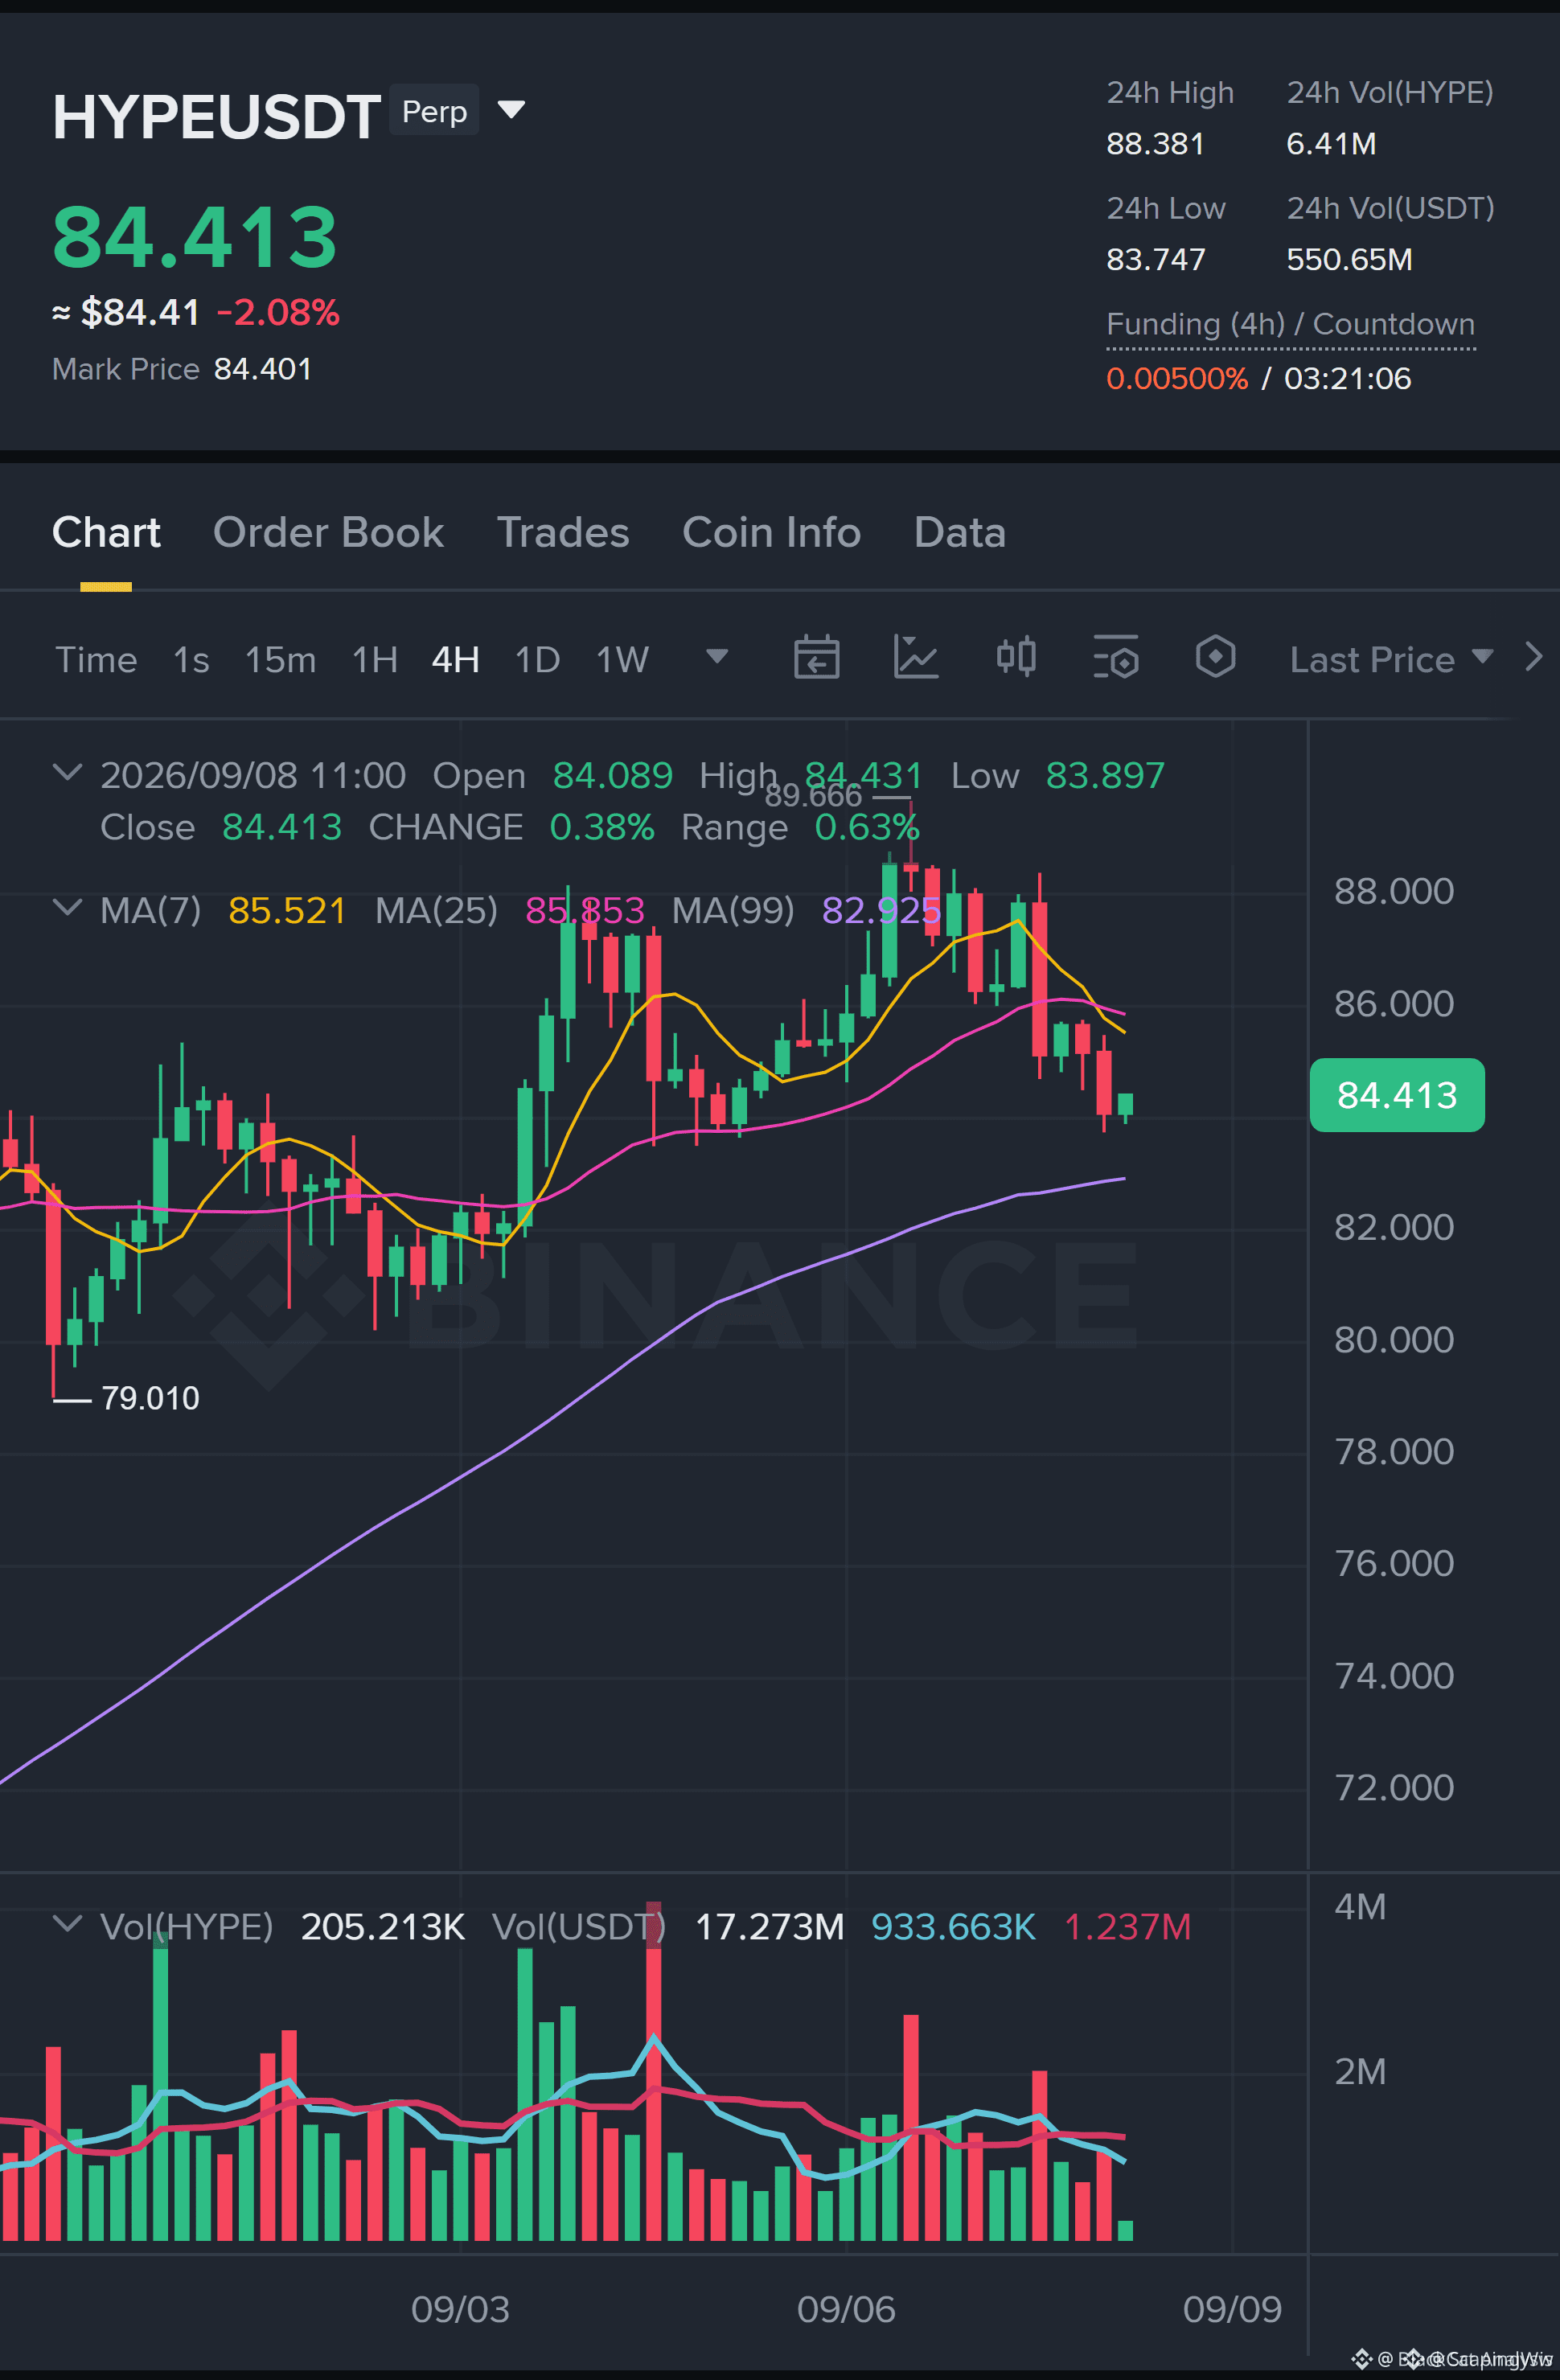1560x2380 pixels.
Task: Collapse the Vol(HYPE) indicator legend
Action: click(x=67, y=1924)
